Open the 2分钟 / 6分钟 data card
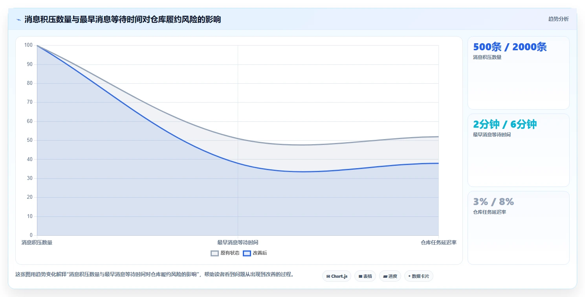This screenshot has width=585, height=297. pyautogui.click(x=518, y=150)
